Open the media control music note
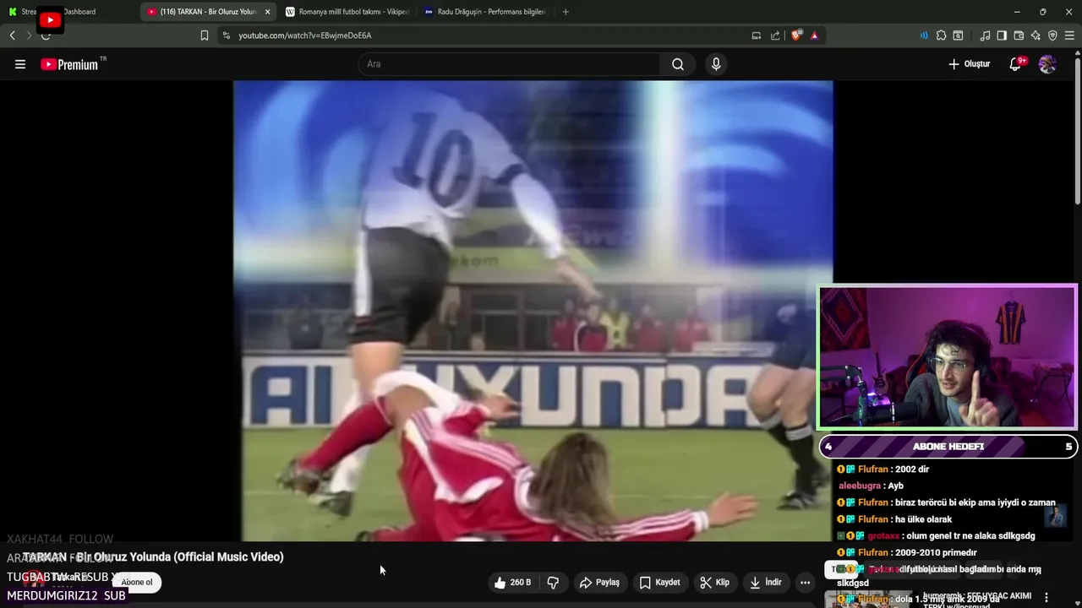The width and height of the screenshot is (1082, 608). tap(985, 35)
